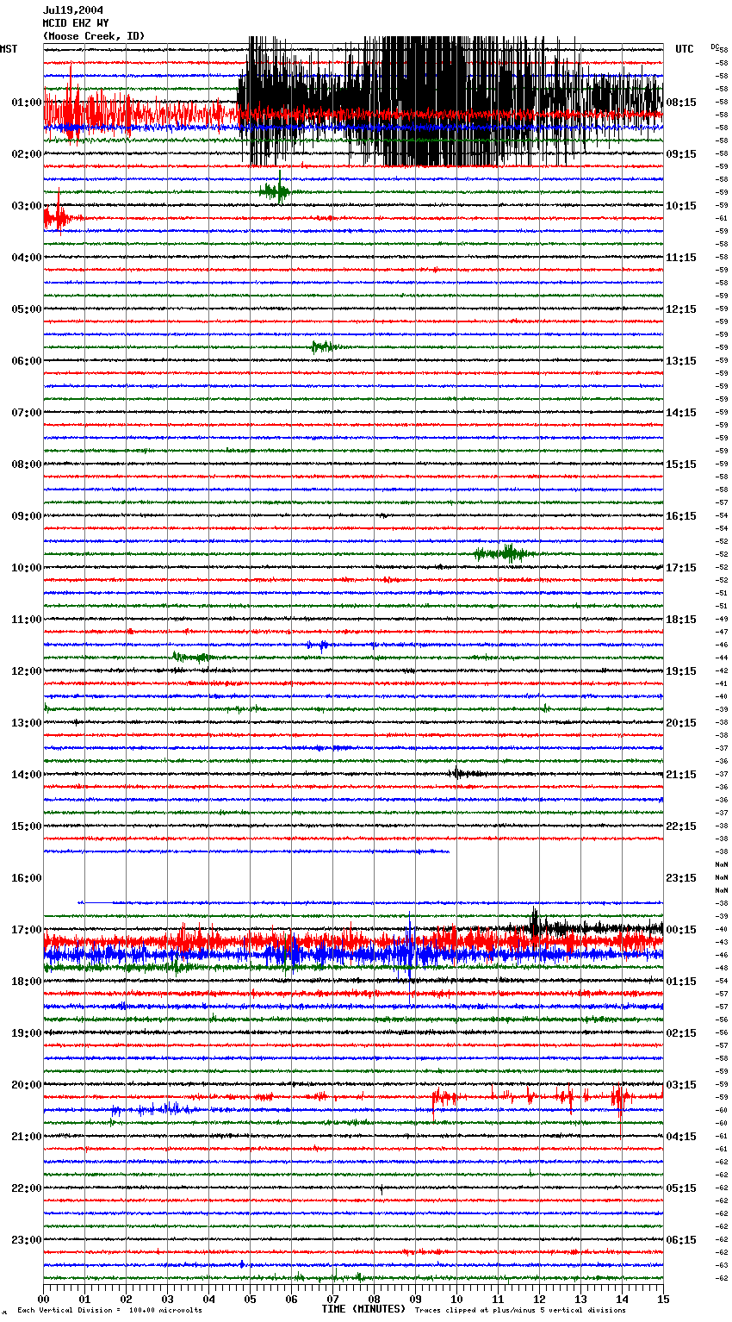This screenshot has height=1322, width=732.
Task: Click the 10:15 UTC time label
Action: point(681,205)
